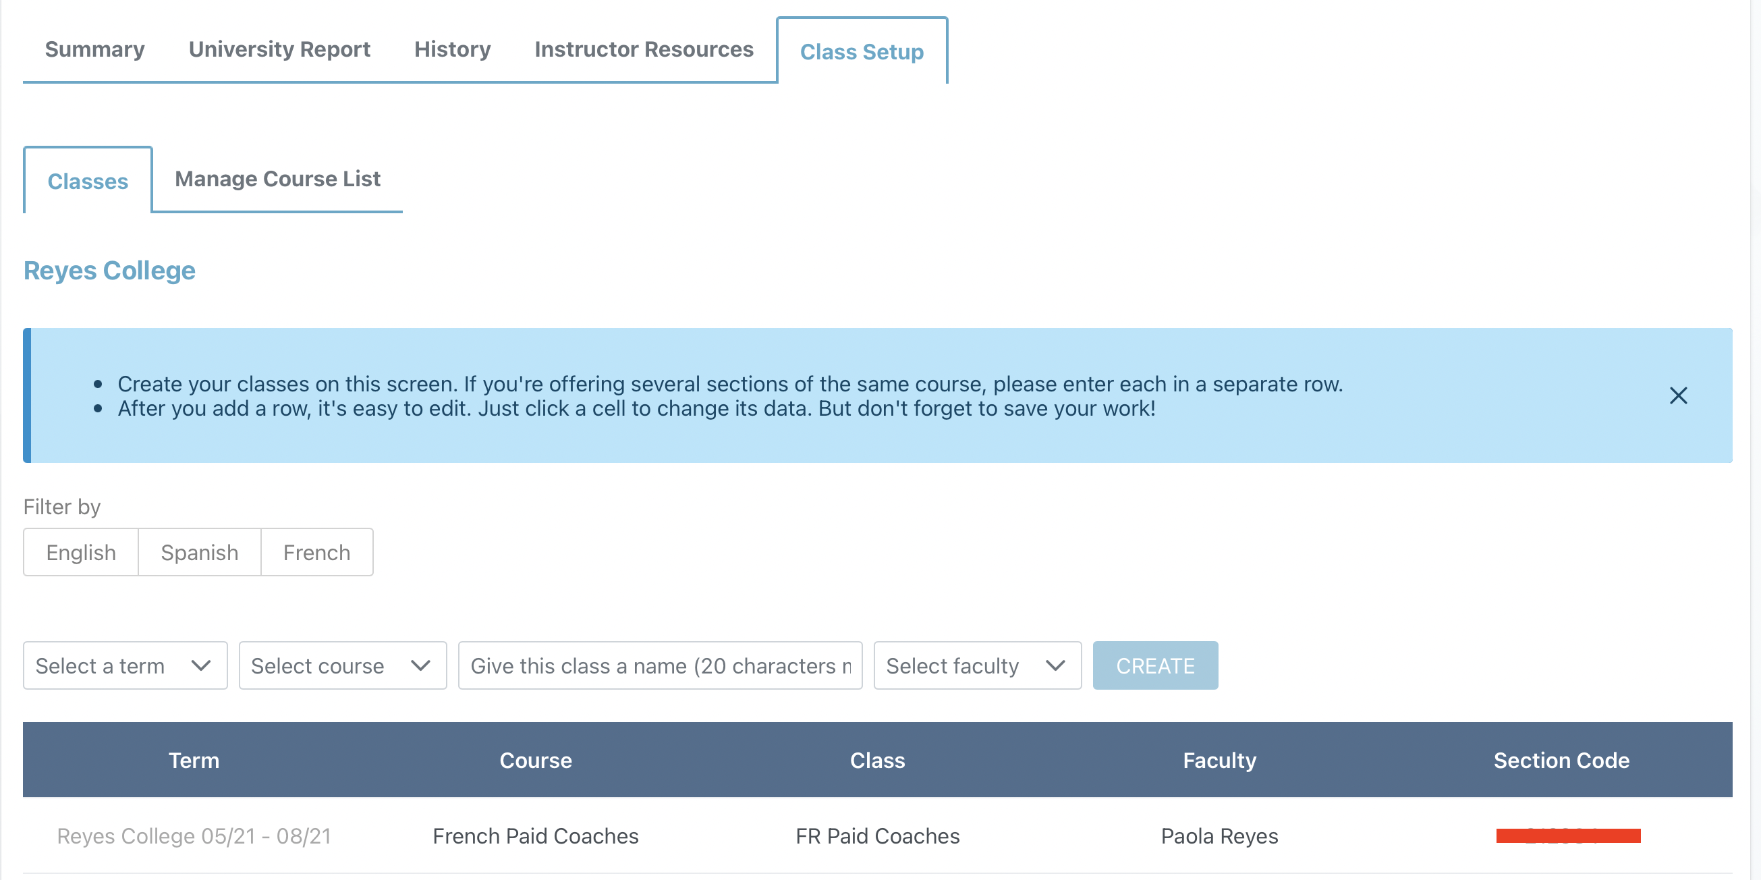Expand the Select course dropdown

pos(343,665)
